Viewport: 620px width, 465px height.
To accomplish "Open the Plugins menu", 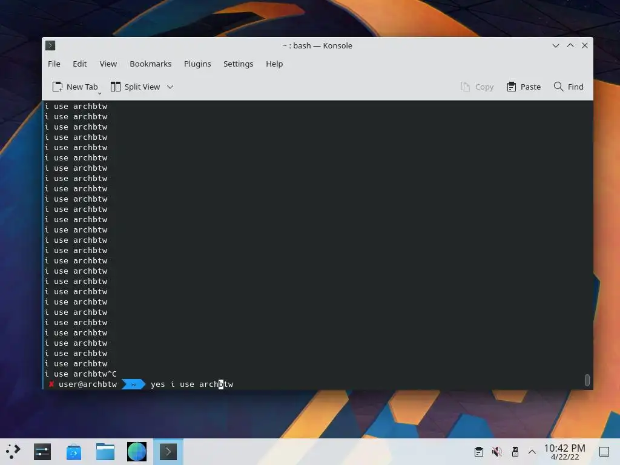I will (197, 64).
